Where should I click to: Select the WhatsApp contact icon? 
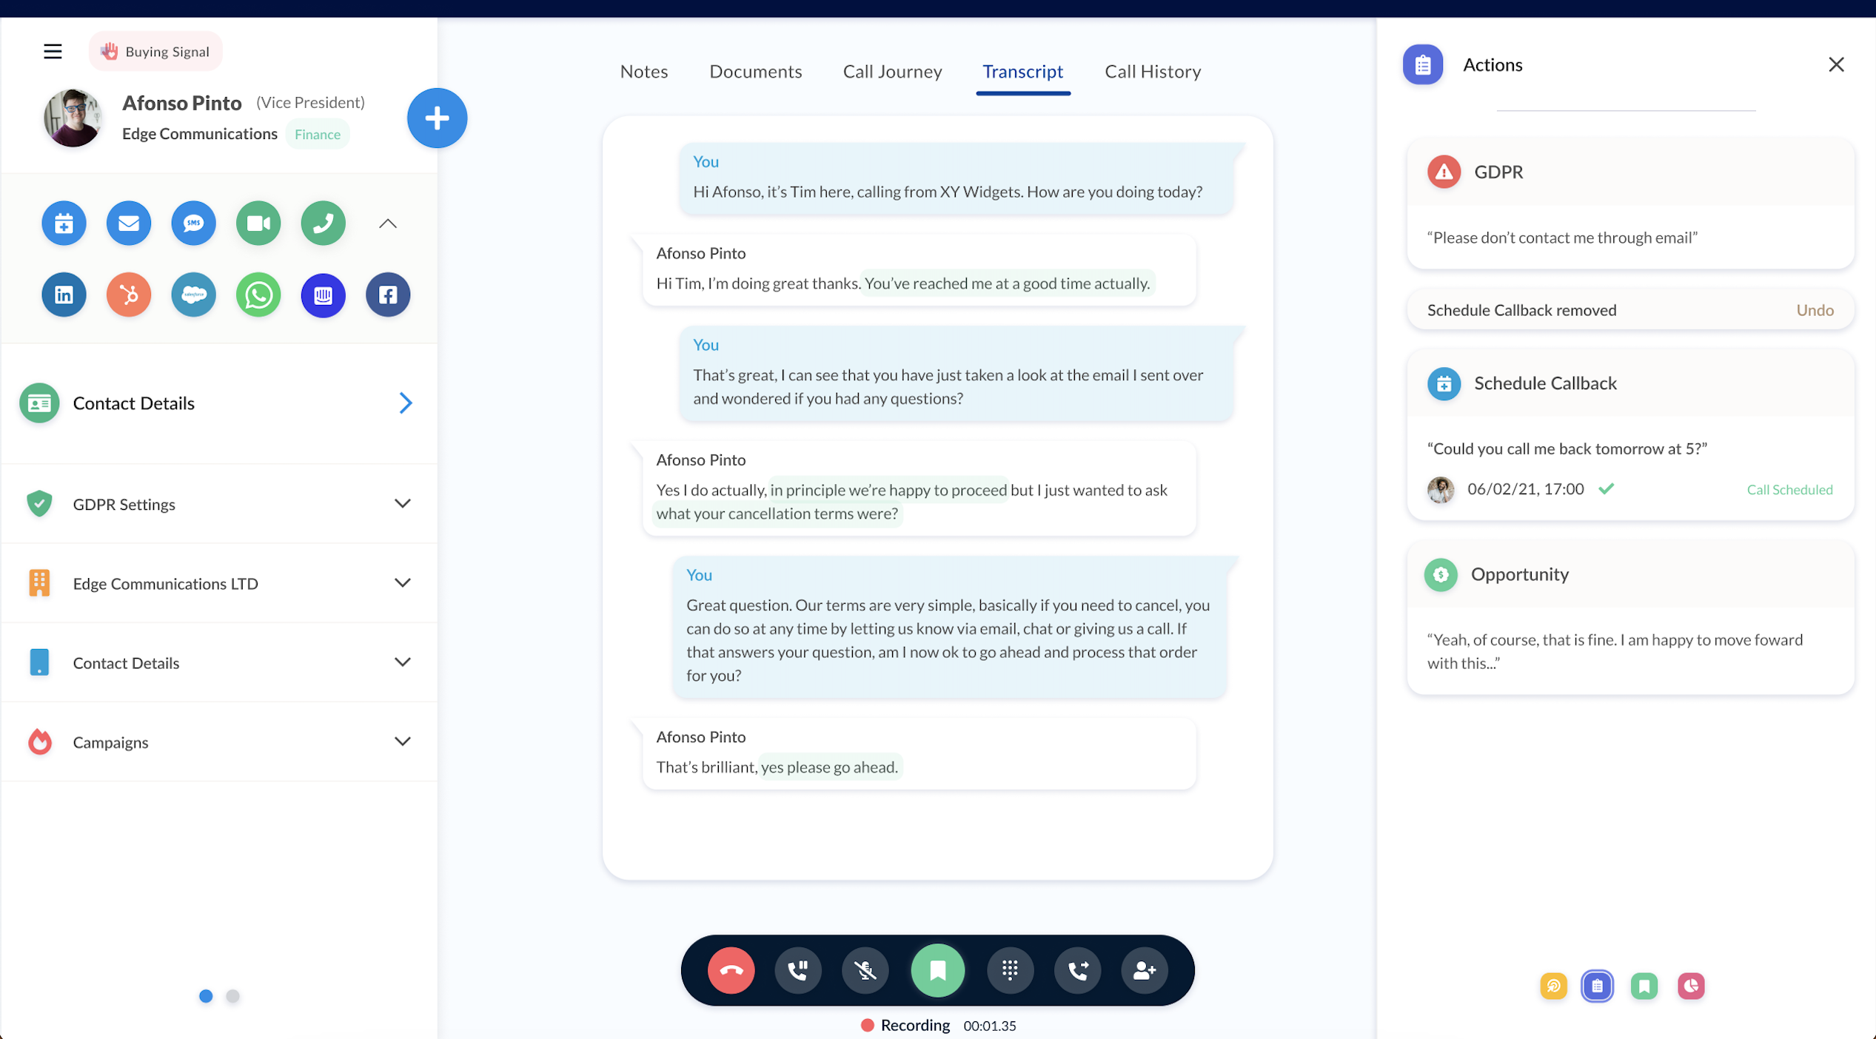click(x=258, y=295)
